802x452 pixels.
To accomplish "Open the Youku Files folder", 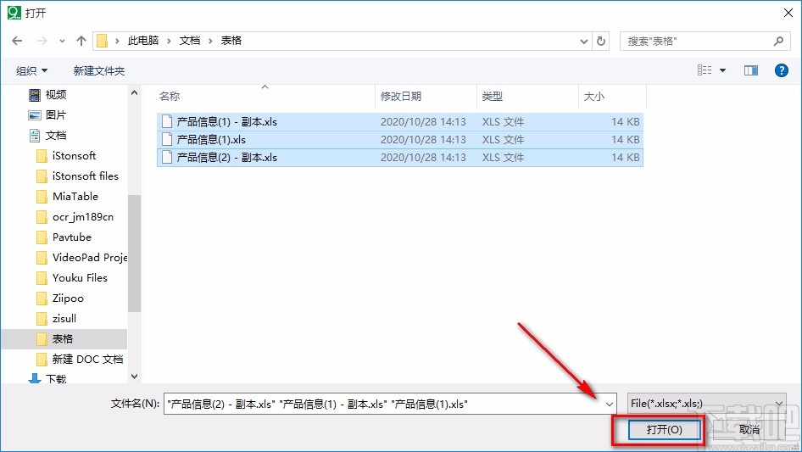I will pyautogui.click(x=80, y=278).
